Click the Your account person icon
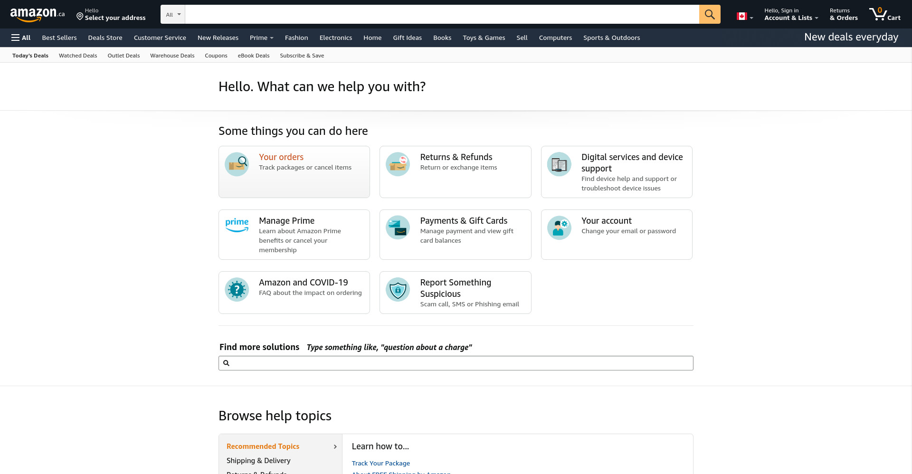This screenshot has height=474, width=912. click(x=559, y=228)
